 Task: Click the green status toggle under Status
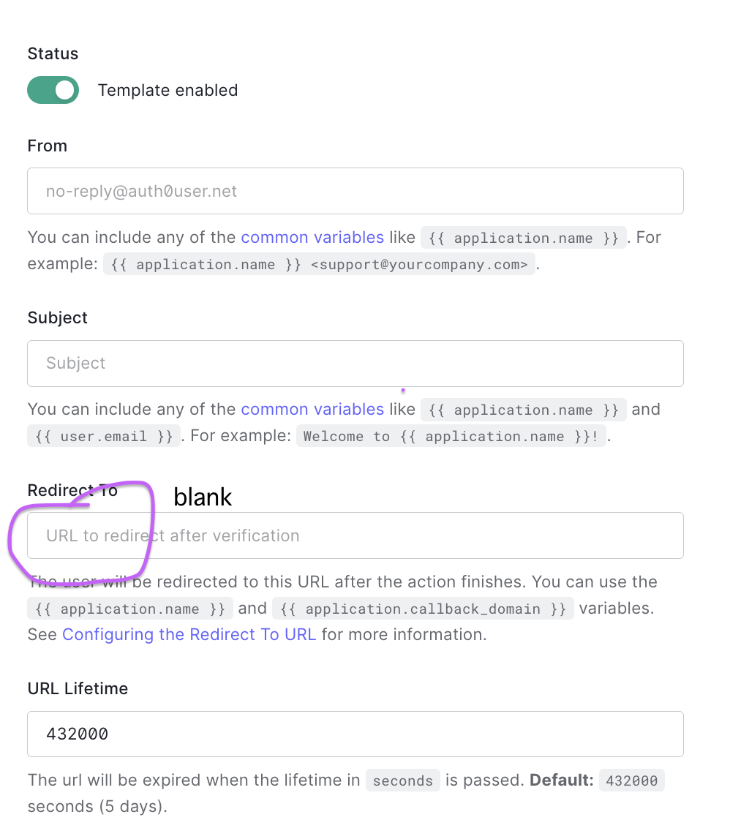click(x=53, y=90)
